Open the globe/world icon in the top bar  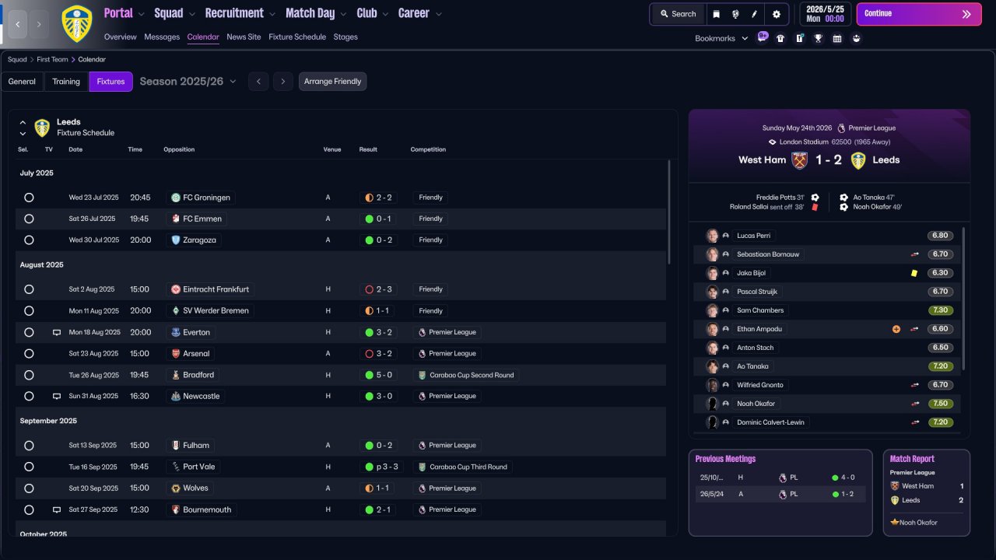[735, 14]
